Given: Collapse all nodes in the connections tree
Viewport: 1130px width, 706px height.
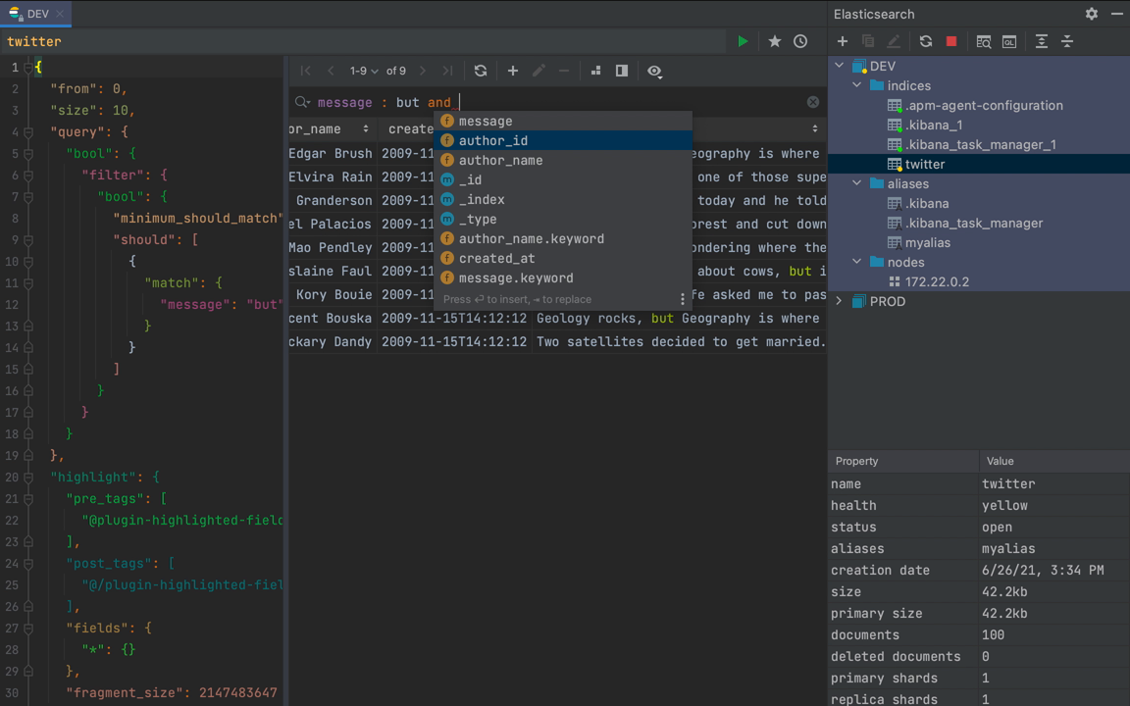Looking at the screenshot, I should 1068,41.
